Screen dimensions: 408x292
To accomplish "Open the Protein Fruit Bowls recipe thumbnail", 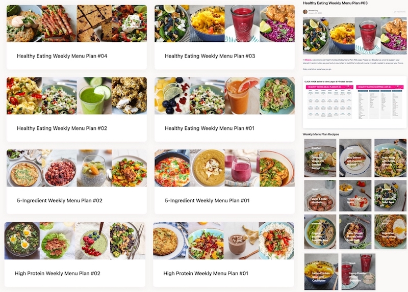I will [355, 196].
